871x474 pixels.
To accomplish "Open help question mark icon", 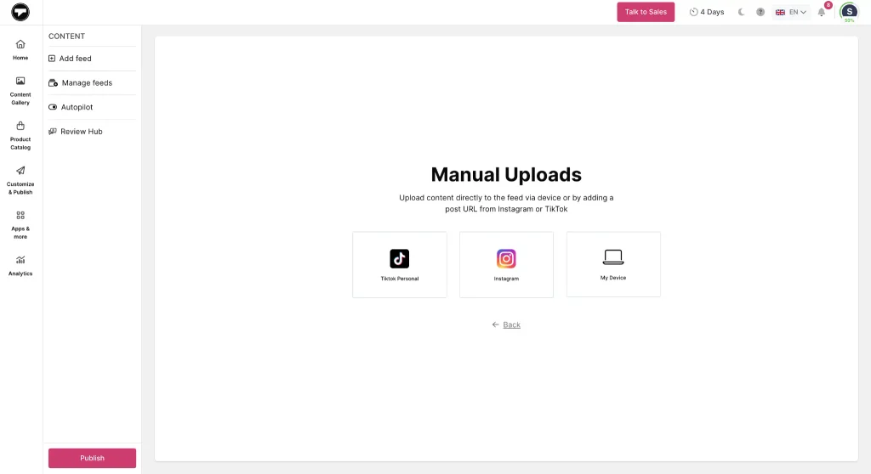I will [760, 12].
